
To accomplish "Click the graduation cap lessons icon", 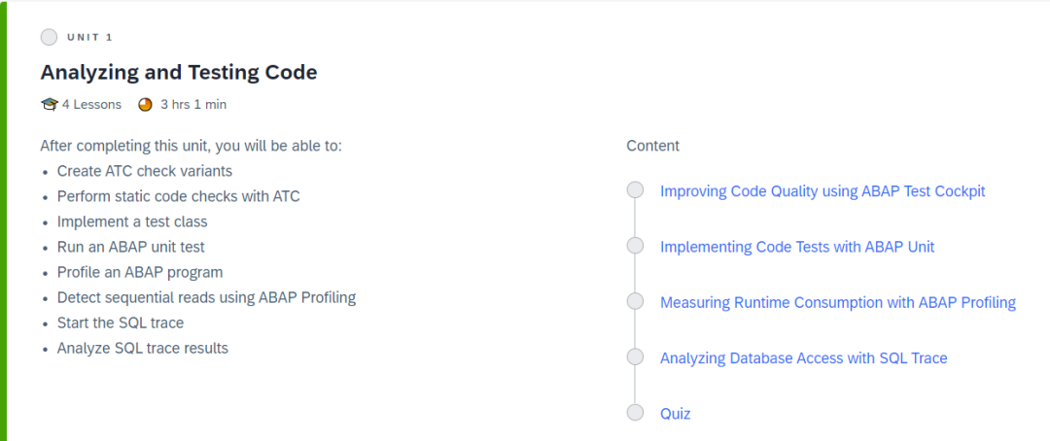I will (49, 104).
